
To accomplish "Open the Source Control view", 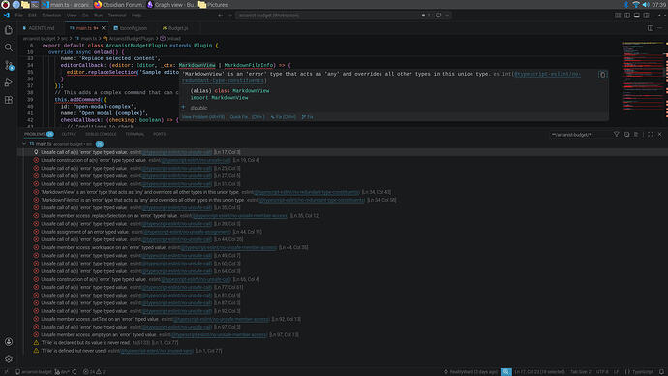I will tap(8, 65).
